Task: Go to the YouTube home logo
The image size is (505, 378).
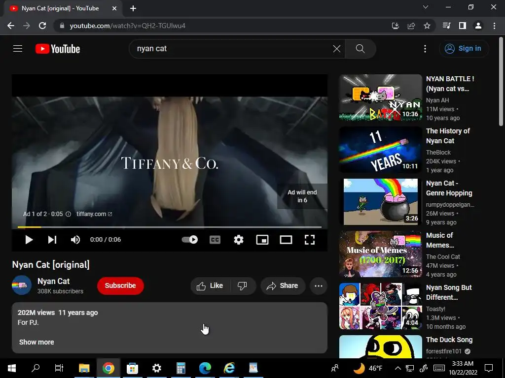Action: click(58, 49)
